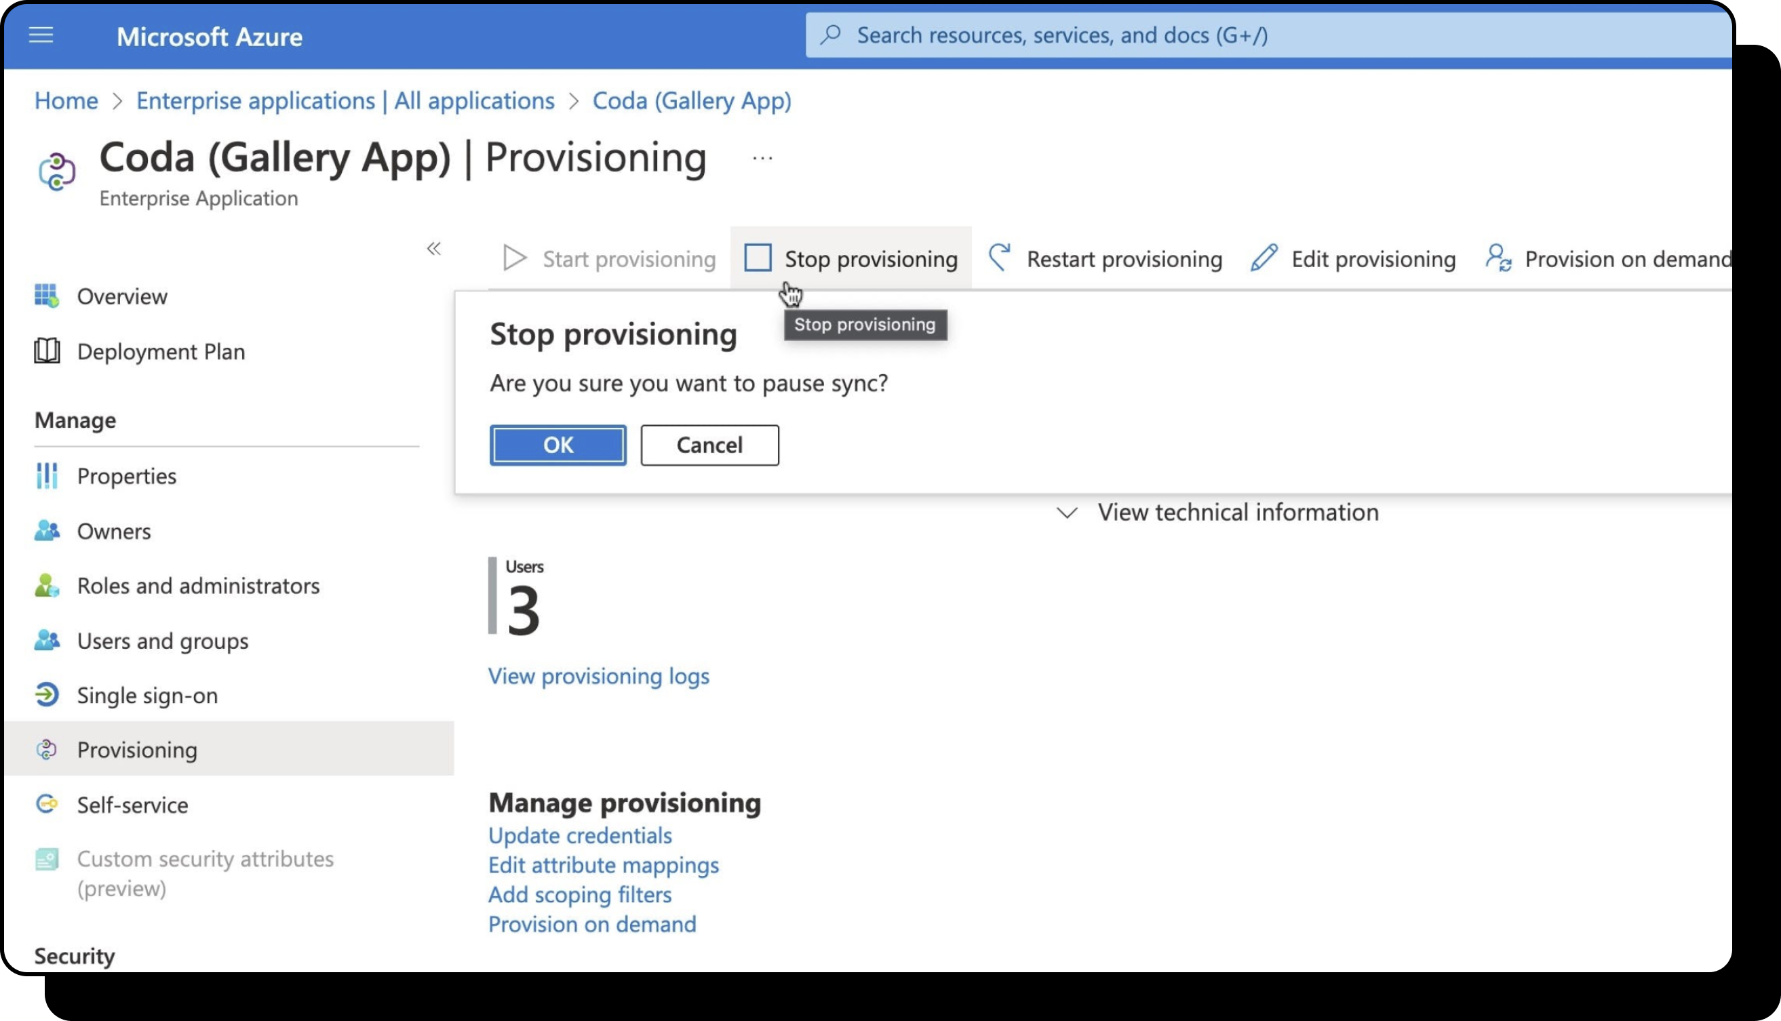Click the Overview grid icon in sidebar
Image resolution: width=1781 pixels, height=1021 pixels.
point(46,296)
